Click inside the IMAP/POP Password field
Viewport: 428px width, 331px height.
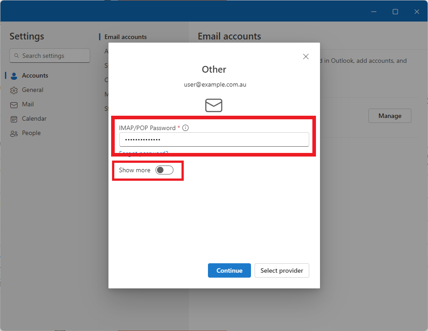click(214, 139)
